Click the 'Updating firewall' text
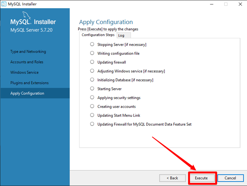 [x=112, y=62]
